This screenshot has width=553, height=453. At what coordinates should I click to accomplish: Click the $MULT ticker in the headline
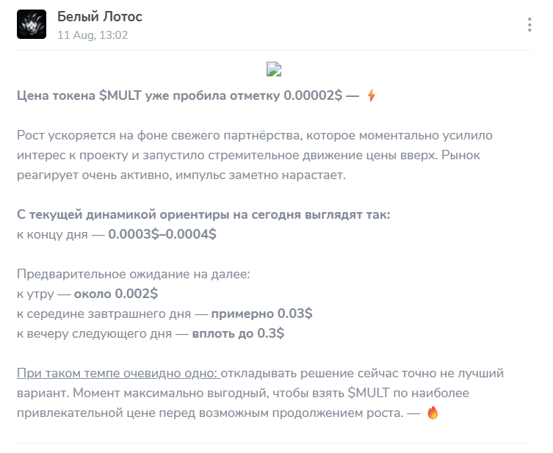coord(120,96)
